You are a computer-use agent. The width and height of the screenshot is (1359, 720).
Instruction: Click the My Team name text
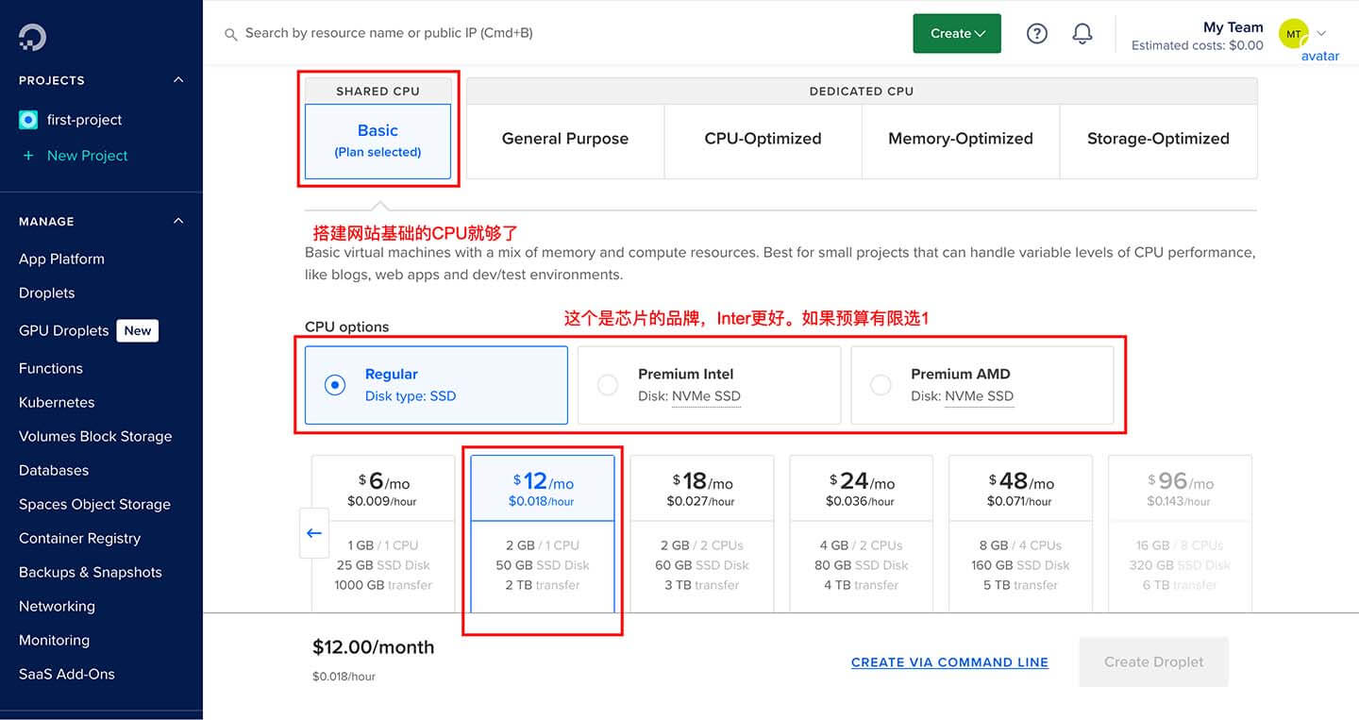pyautogui.click(x=1233, y=26)
